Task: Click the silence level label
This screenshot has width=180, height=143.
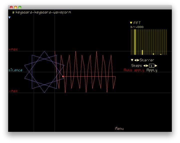Action: [x=15, y=70]
